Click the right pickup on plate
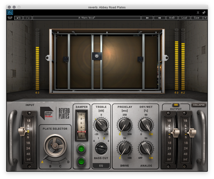Screen dimensions: 214x179 pyautogui.click(x=141, y=59)
